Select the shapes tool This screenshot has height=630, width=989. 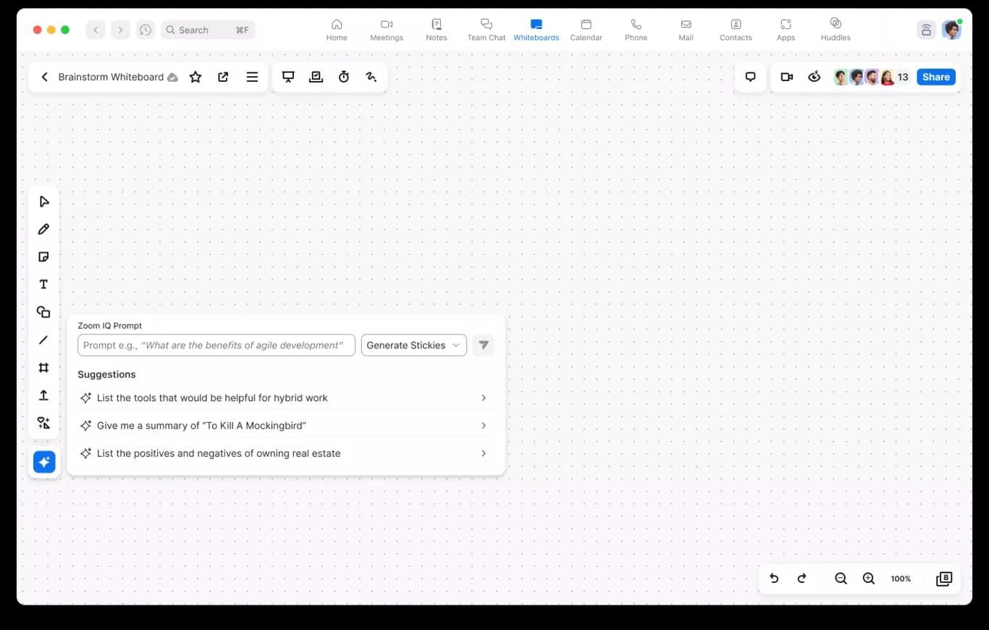(43, 312)
